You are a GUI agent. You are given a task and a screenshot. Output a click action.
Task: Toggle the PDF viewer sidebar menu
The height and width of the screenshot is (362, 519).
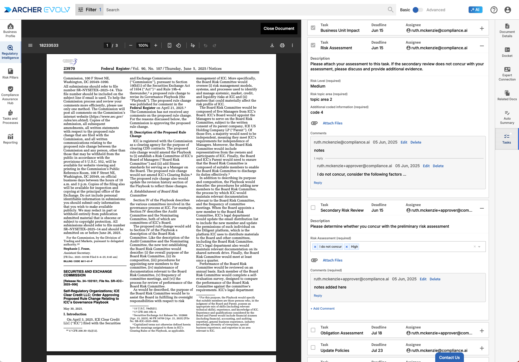pyautogui.click(x=30, y=45)
